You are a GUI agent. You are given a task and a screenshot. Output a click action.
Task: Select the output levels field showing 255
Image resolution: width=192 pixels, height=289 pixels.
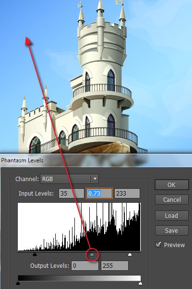(x=115, y=265)
